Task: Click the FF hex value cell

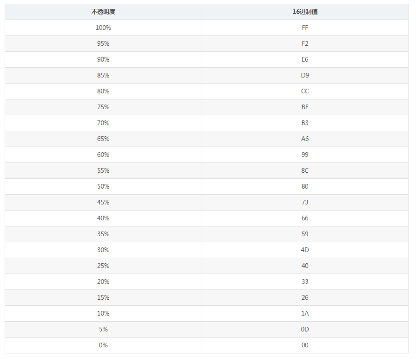Action: coord(305,28)
